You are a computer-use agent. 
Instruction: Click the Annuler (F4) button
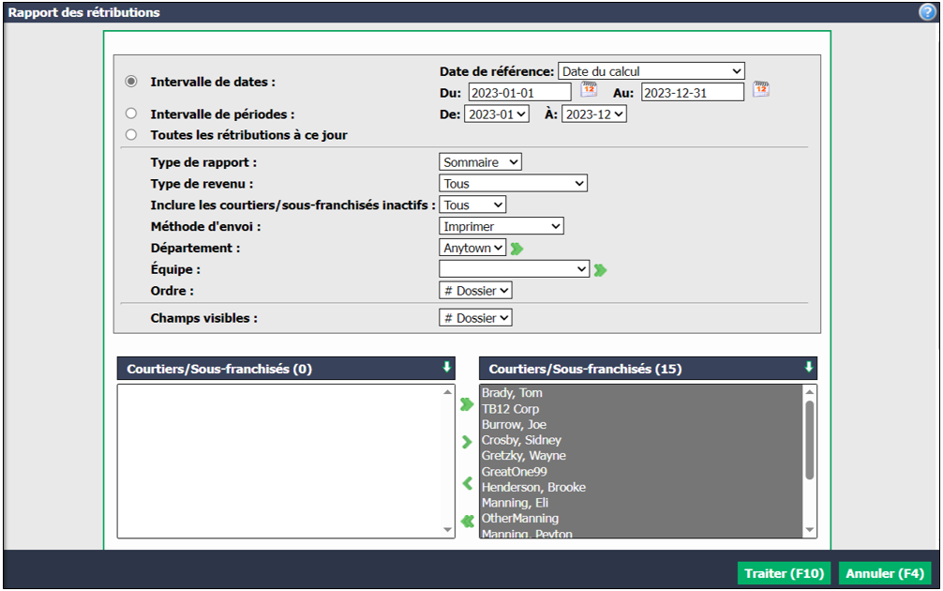(885, 573)
